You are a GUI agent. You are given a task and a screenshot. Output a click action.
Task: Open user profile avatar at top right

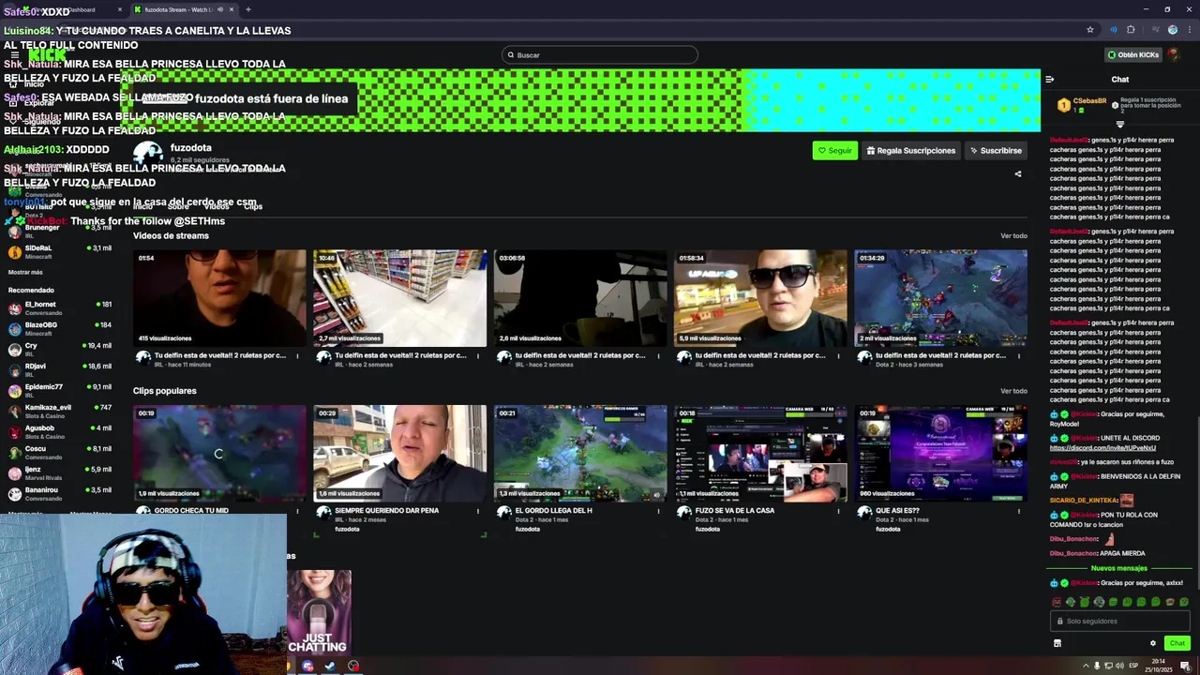(x=1173, y=54)
